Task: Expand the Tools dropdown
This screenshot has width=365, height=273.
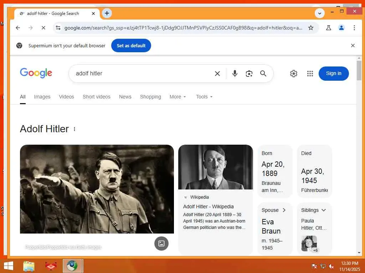Action: [204, 97]
